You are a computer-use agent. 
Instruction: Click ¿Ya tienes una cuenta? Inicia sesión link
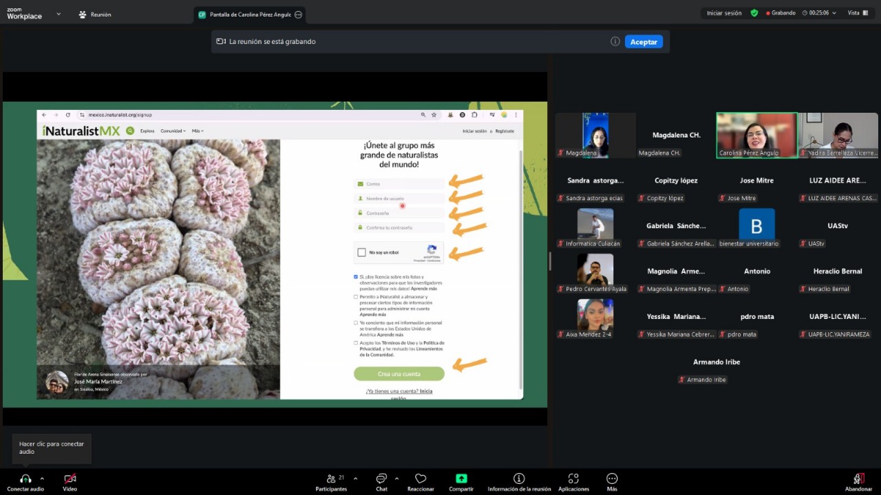(x=399, y=394)
